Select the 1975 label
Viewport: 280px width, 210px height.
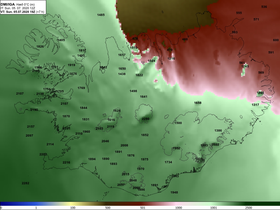click(144, 159)
